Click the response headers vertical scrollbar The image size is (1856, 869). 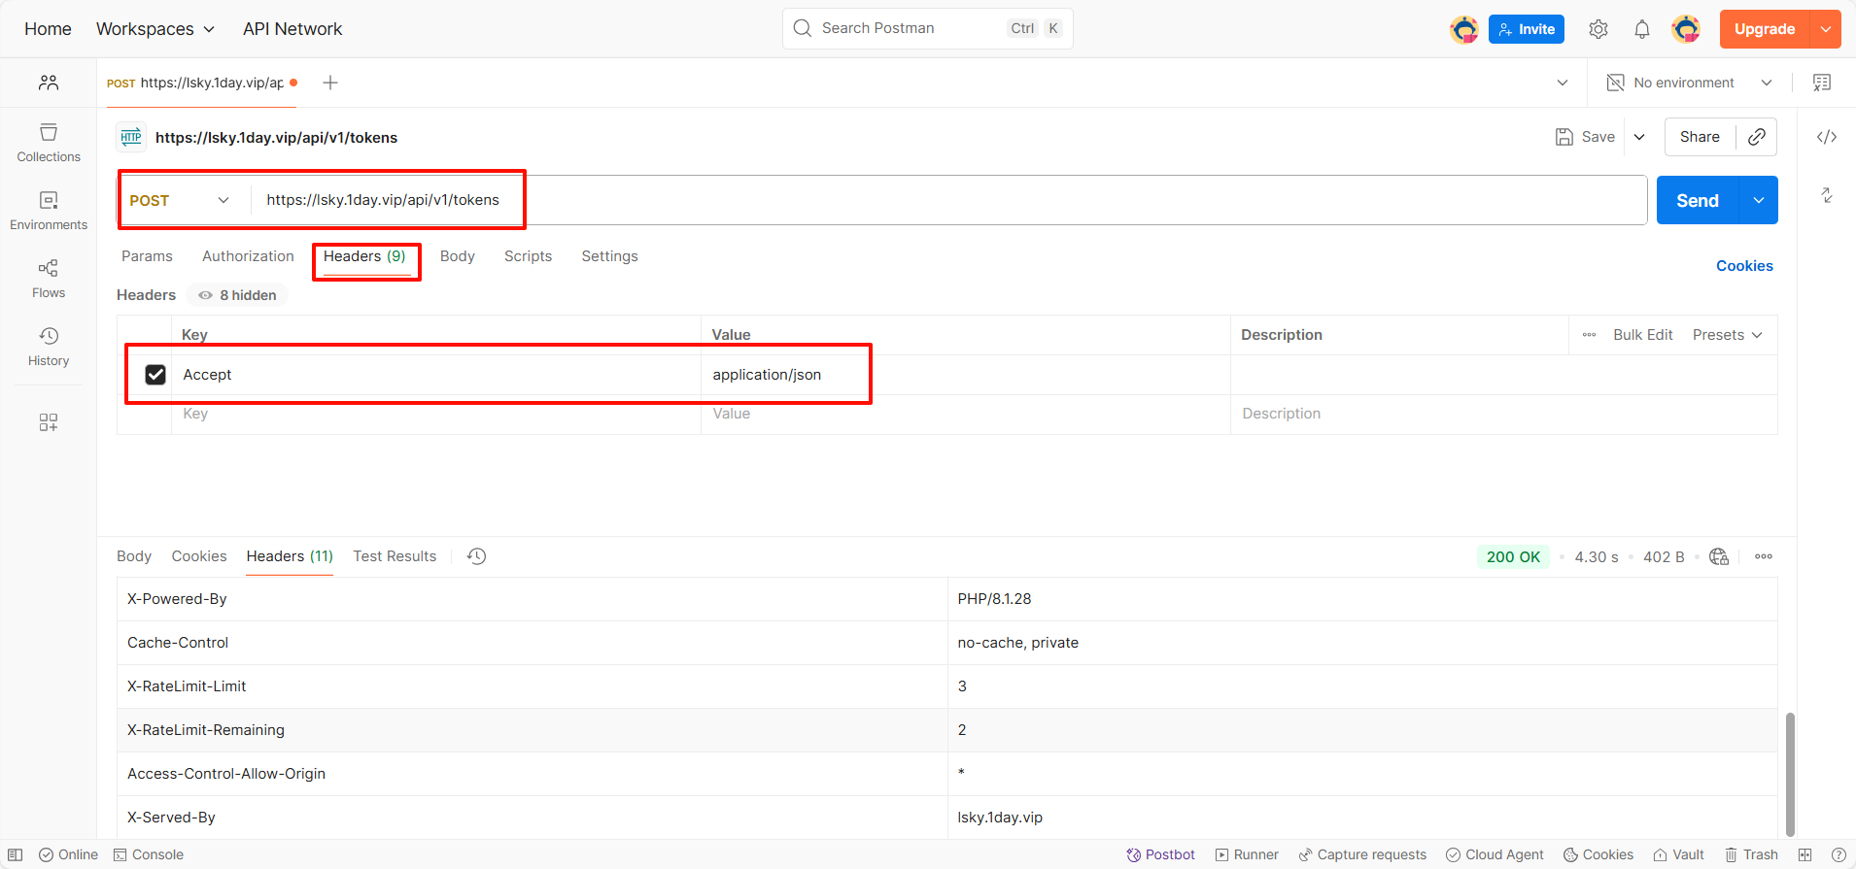click(x=1790, y=774)
